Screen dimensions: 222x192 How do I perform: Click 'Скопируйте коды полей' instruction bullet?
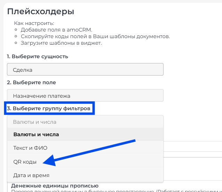coord(95,36)
